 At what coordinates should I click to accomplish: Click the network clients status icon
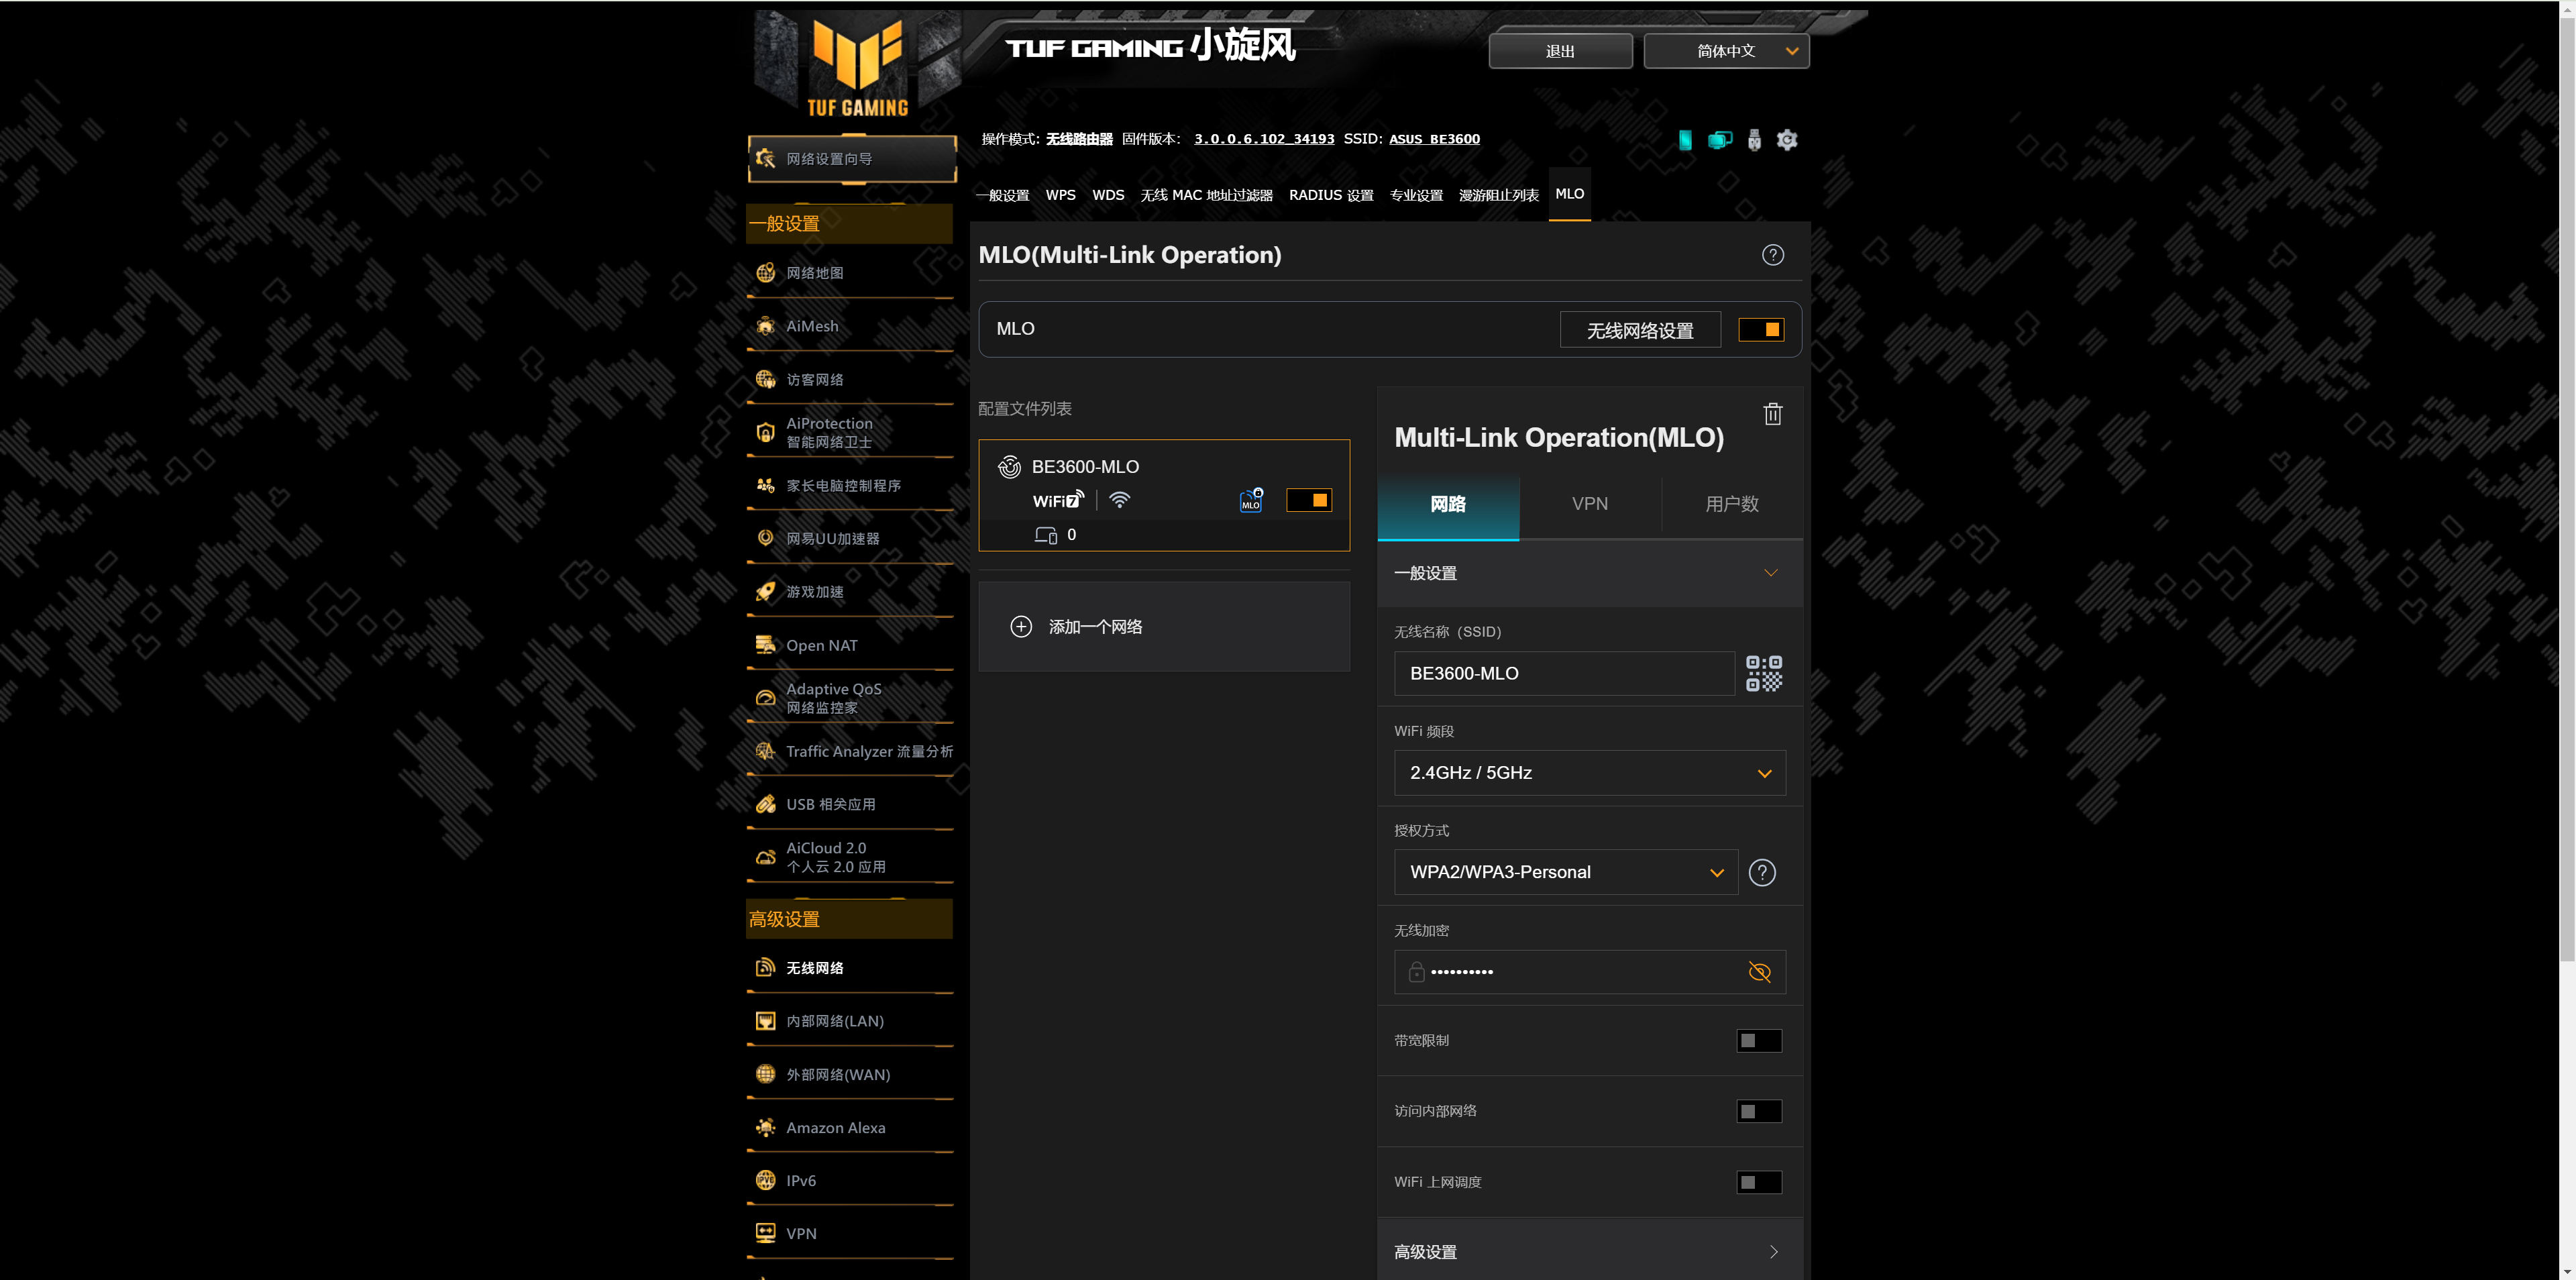1720,140
